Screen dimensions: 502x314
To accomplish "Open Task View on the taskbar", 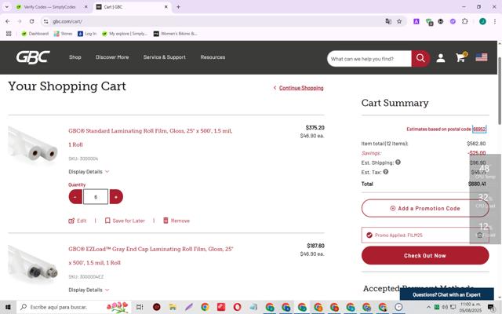I will 140,307.
